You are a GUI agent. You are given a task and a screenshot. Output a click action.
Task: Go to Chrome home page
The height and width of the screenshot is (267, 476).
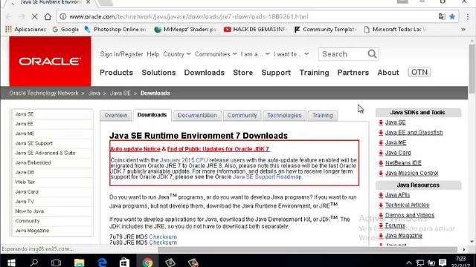point(48,16)
